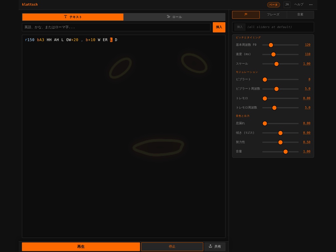This screenshot has width=336, height=252.
Task: Click the トレモロ slider handle
Action: point(265,98)
